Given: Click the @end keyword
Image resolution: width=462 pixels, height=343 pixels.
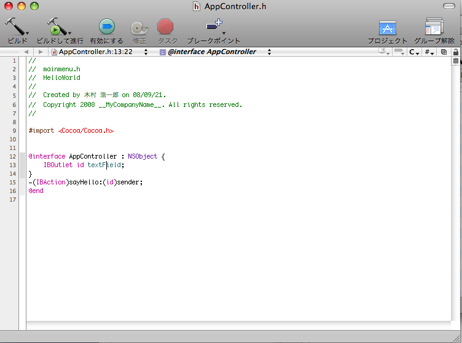Looking at the screenshot, I should click(36, 191).
